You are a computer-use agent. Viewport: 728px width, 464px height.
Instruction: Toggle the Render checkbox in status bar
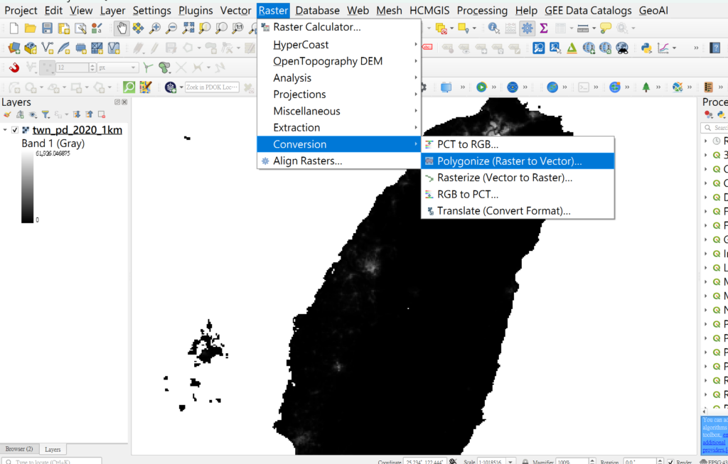(x=670, y=462)
